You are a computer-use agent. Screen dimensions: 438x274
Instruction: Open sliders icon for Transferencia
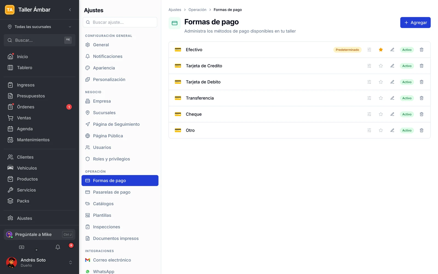369,98
